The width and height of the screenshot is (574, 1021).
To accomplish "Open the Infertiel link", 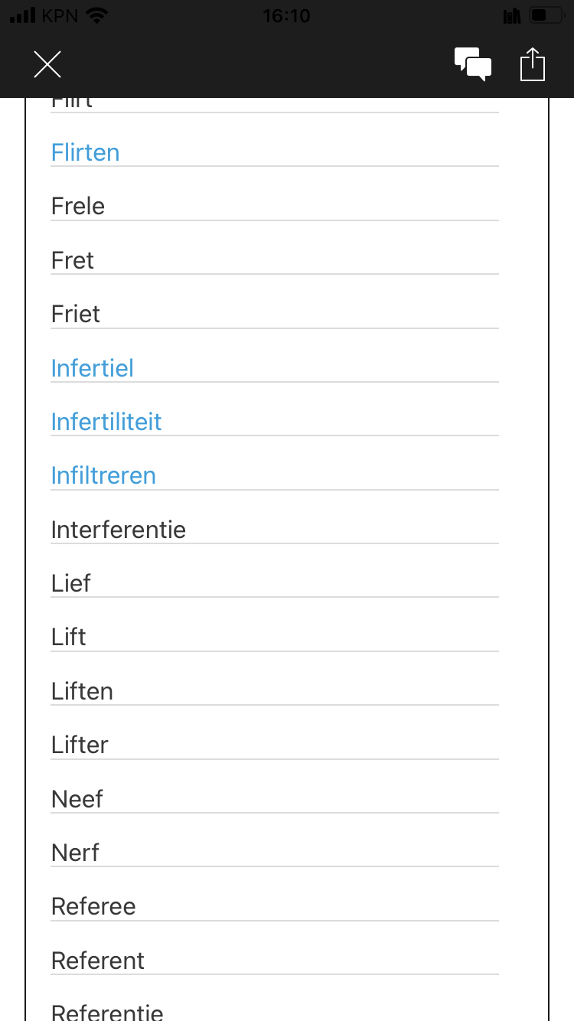I will (93, 368).
